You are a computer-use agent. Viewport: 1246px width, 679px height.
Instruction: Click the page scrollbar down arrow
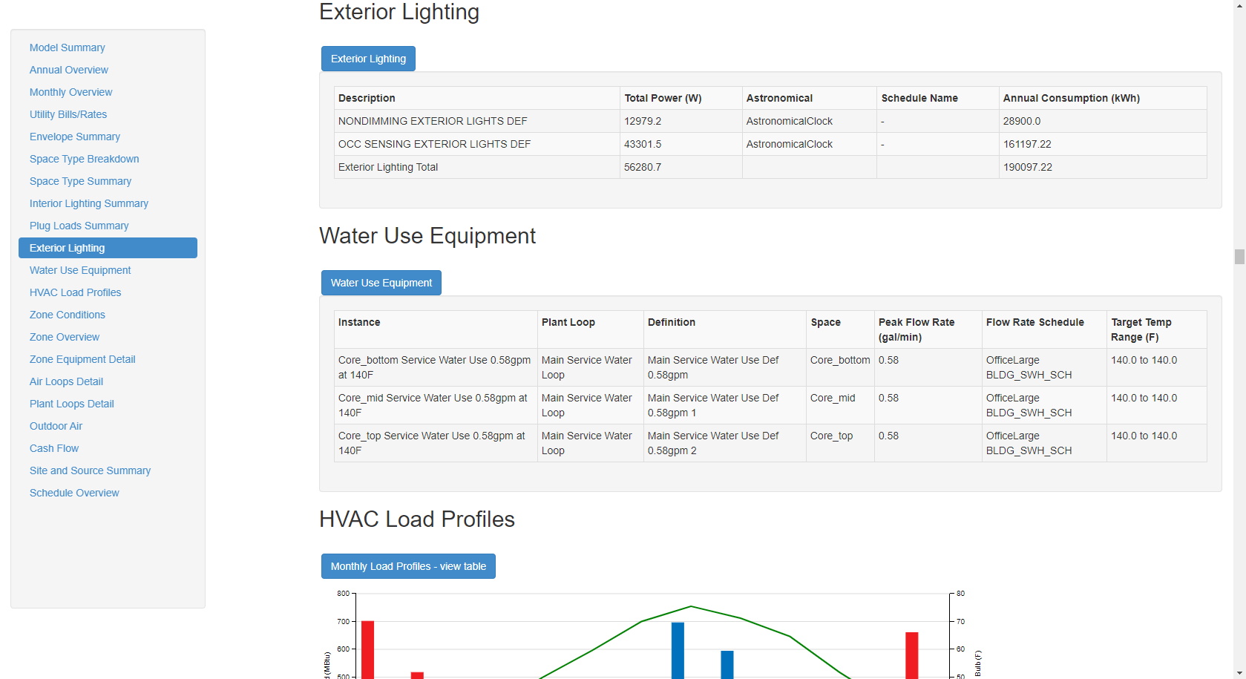pyautogui.click(x=1239, y=672)
